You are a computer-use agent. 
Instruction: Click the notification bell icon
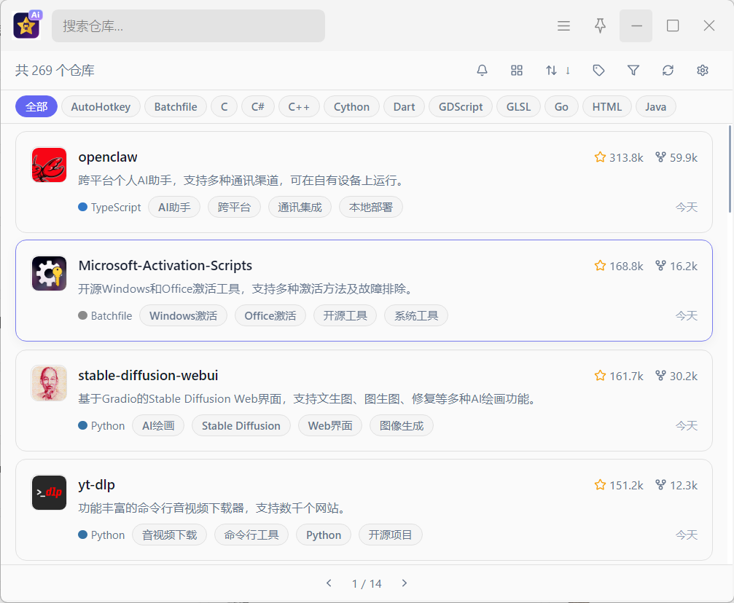tap(482, 71)
